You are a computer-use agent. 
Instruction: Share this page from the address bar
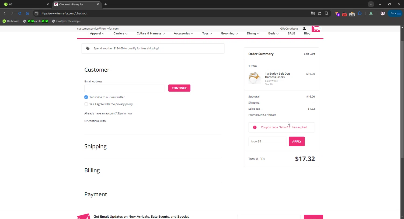click(319, 13)
